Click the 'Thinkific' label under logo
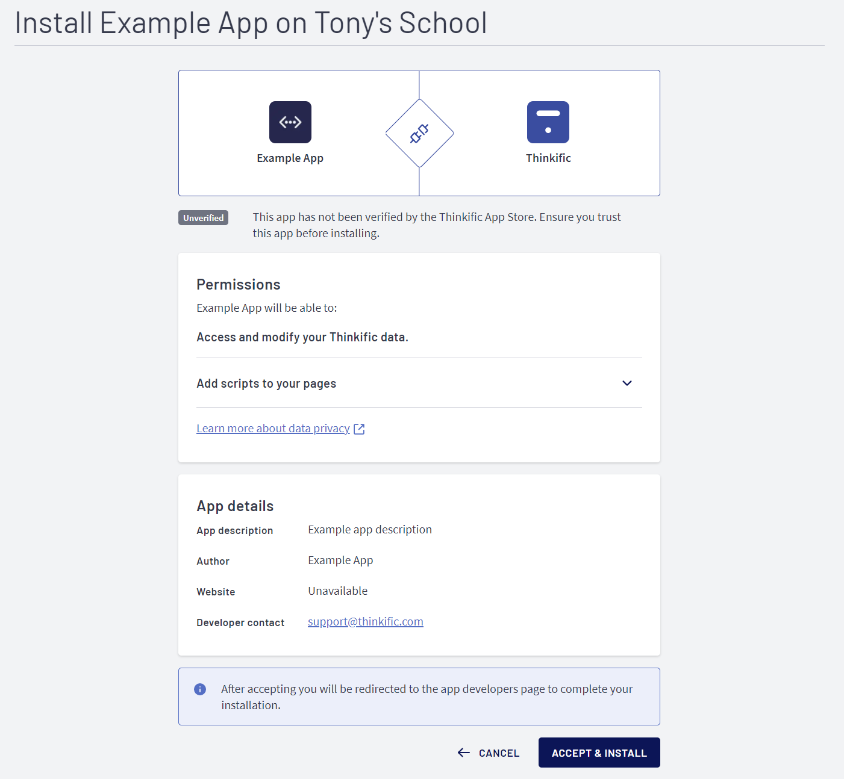 click(x=548, y=158)
